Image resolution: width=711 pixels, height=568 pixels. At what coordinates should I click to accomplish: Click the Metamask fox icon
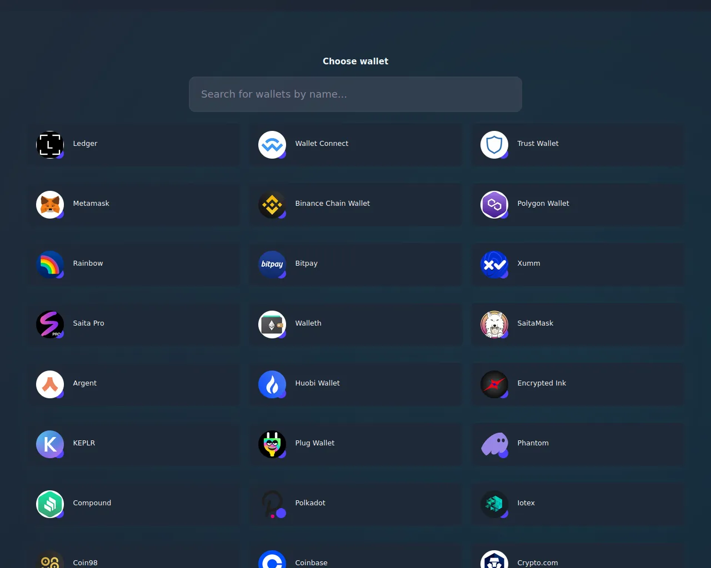click(x=50, y=205)
